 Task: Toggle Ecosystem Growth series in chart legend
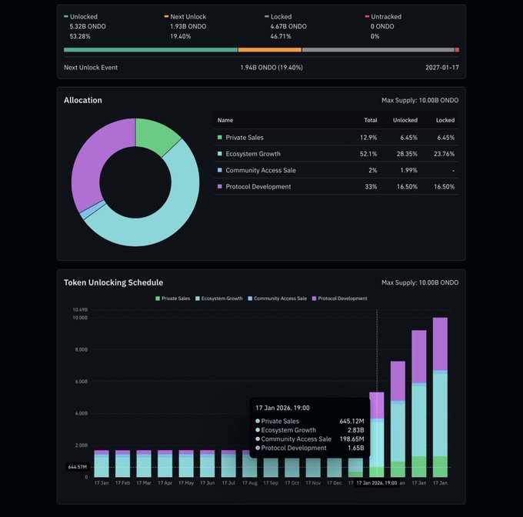tap(218, 299)
